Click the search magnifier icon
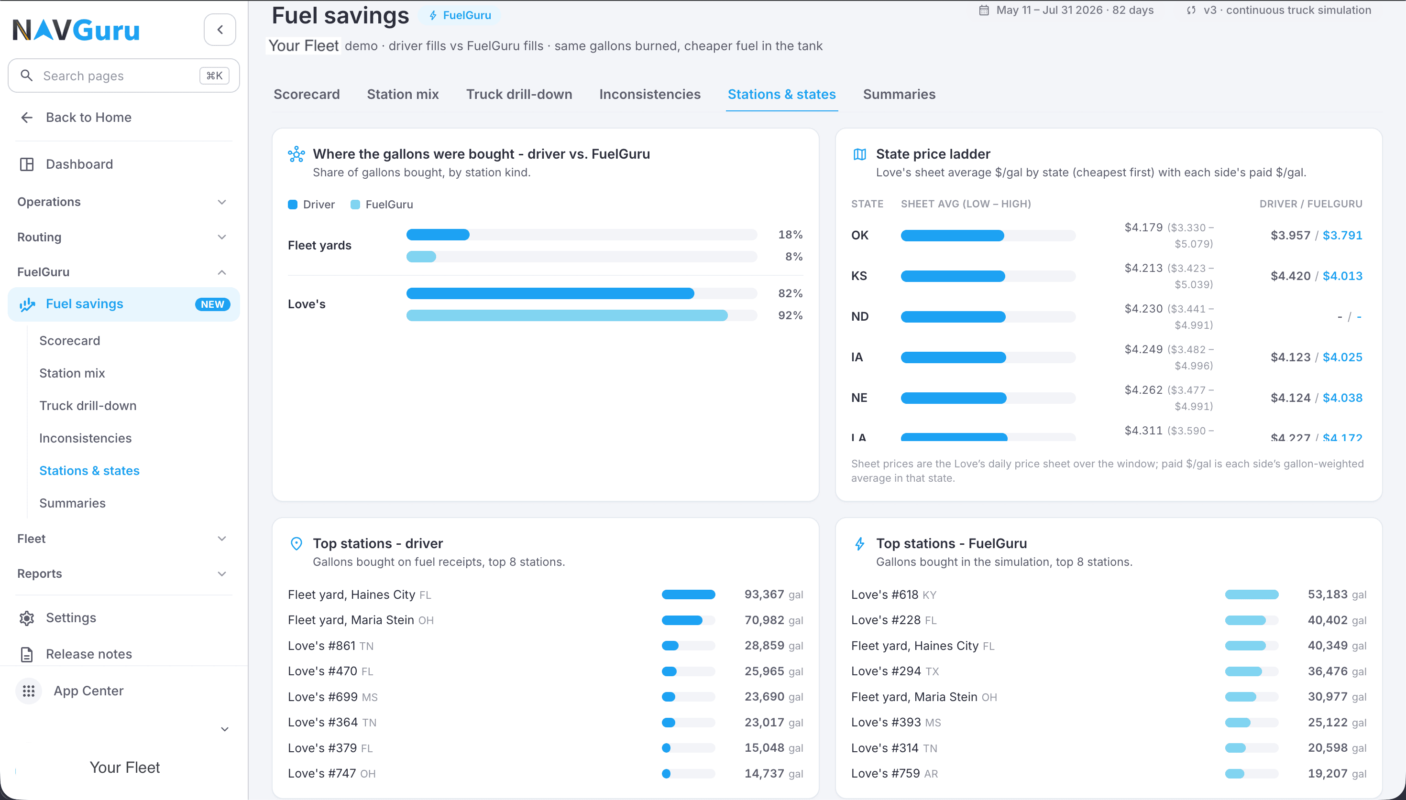This screenshot has width=1406, height=800. (x=26, y=76)
